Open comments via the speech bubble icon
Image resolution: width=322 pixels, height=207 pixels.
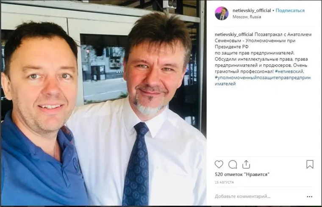coord(233,164)
